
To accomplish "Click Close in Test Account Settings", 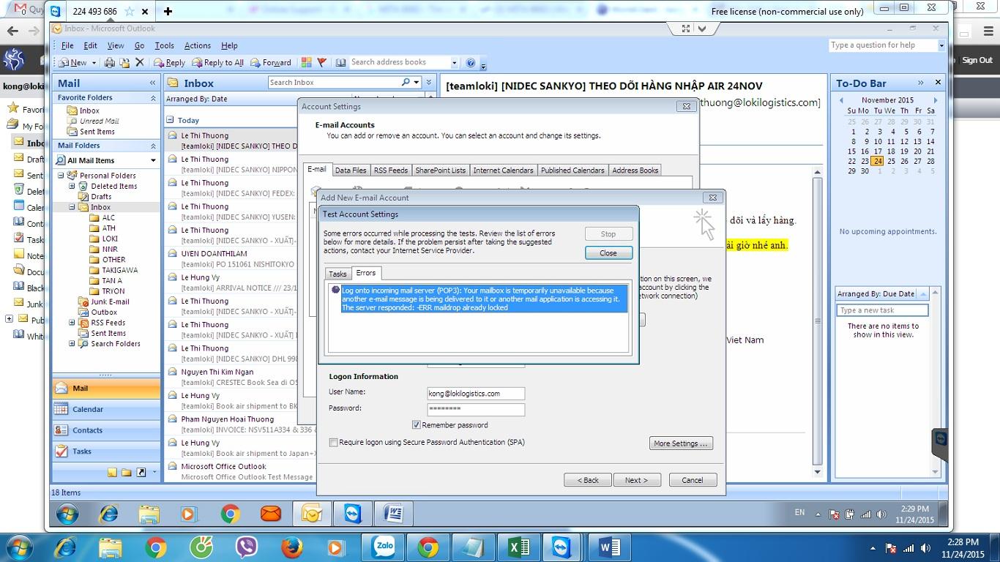I will (608, 252).
